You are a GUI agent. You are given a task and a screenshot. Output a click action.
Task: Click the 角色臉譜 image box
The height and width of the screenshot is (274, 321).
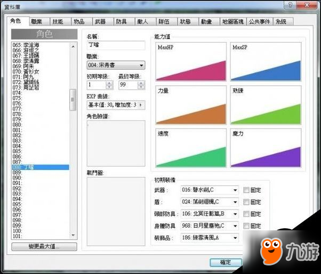(x=116, y=143)
